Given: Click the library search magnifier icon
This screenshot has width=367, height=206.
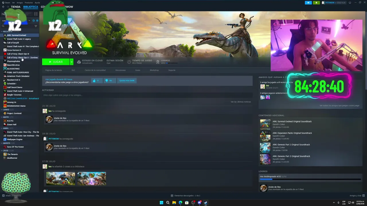Looking at the screenshot, I should (x=3, y=26).
